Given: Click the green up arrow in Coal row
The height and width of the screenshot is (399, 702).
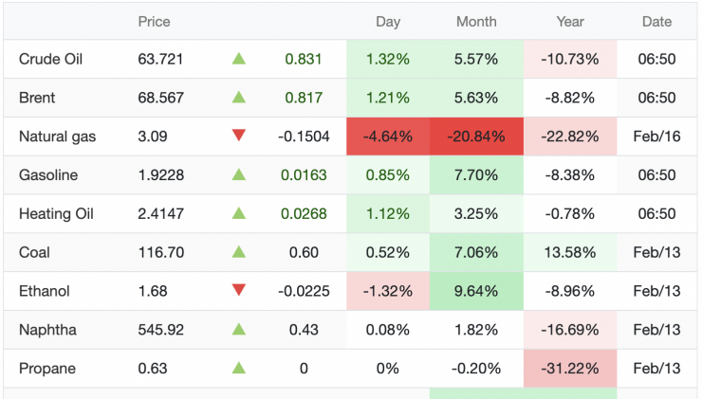Looking at the screenshot, I should 239,253.
